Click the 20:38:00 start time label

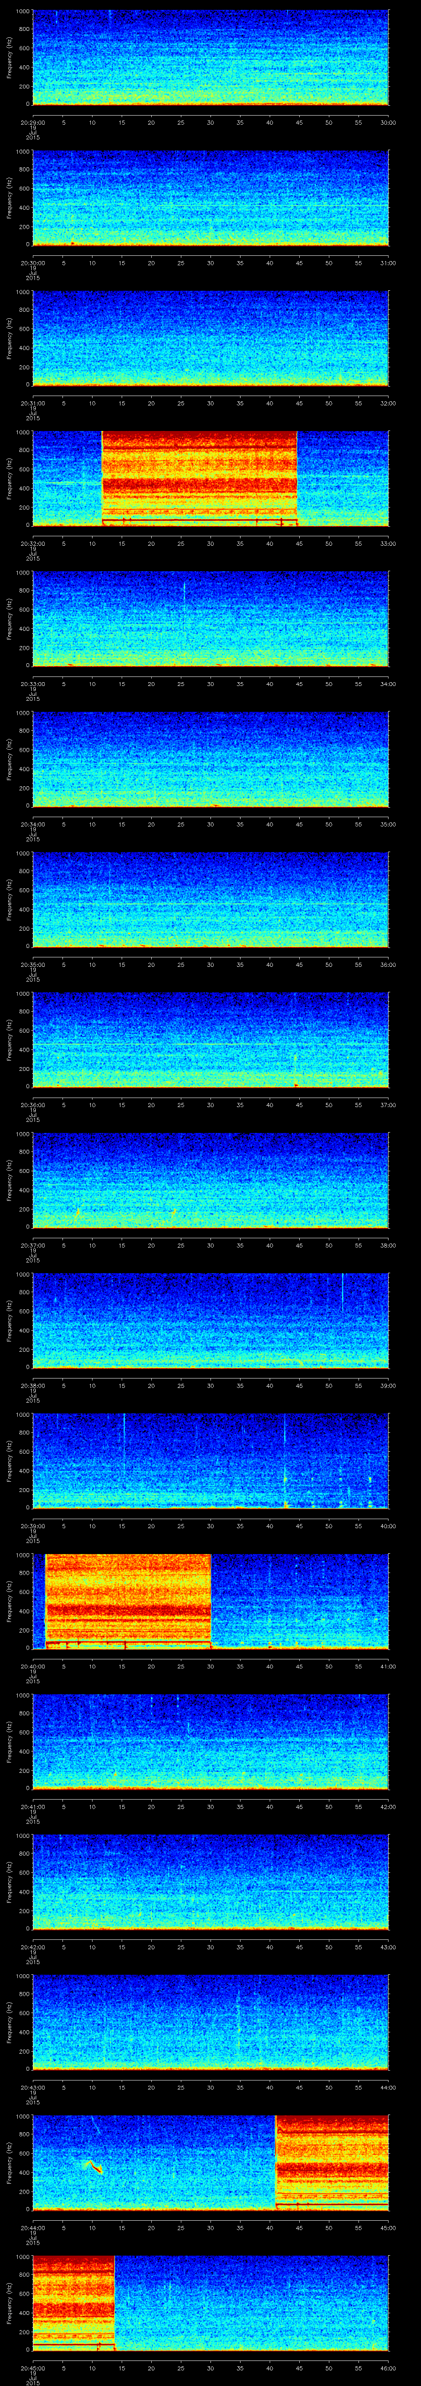click(32, 1385)
